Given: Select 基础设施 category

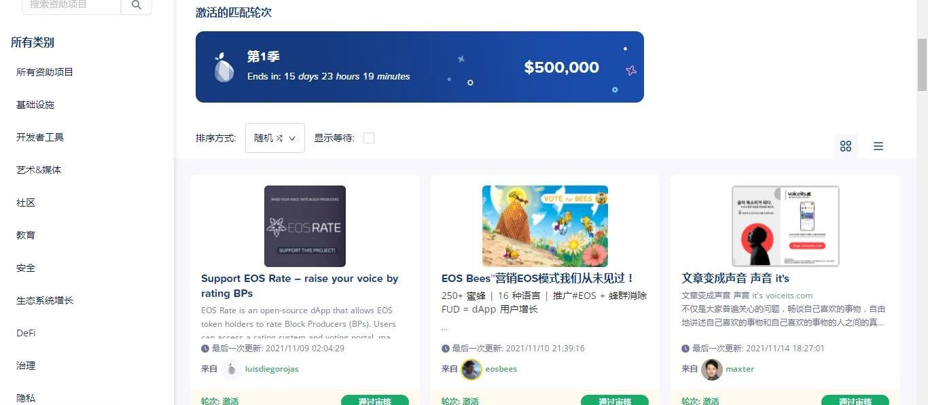Looking at the screenshot, I should (x=35, y=105).
